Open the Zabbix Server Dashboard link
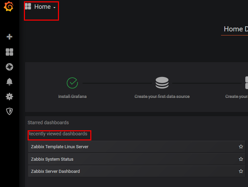The height and width of the screenshot is (187, 248). 55,171
